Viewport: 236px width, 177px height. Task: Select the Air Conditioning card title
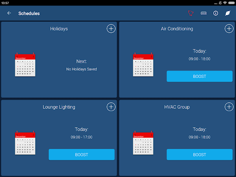[177, 29]
